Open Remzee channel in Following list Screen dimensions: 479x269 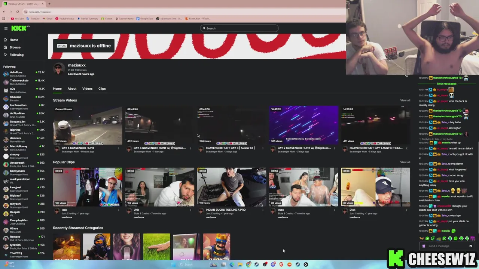pyautogui.click(x=24, y=238)
